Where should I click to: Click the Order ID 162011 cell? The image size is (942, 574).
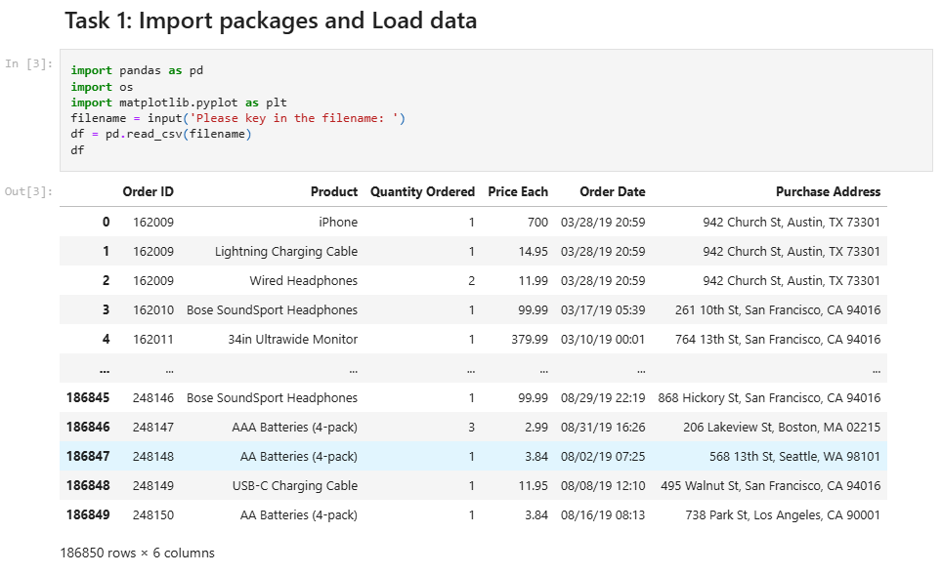click(x=153, y=340)
